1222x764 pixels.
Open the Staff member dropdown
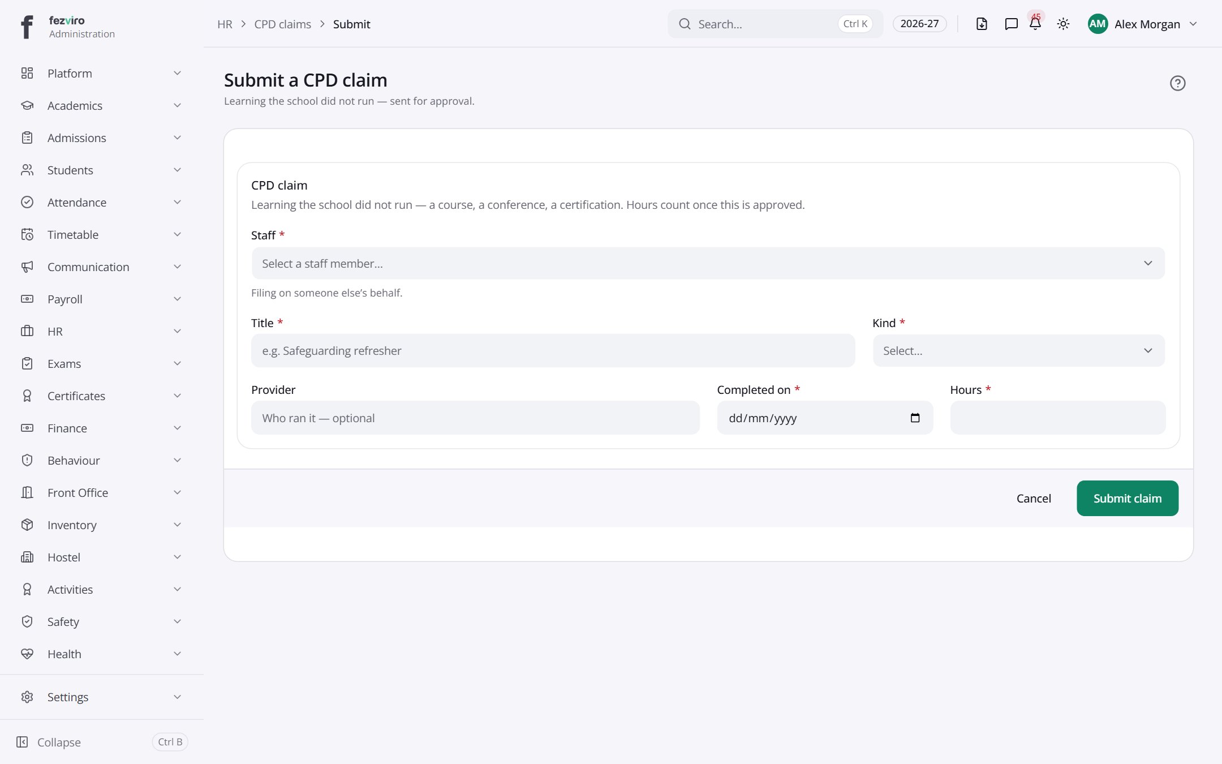708,263
